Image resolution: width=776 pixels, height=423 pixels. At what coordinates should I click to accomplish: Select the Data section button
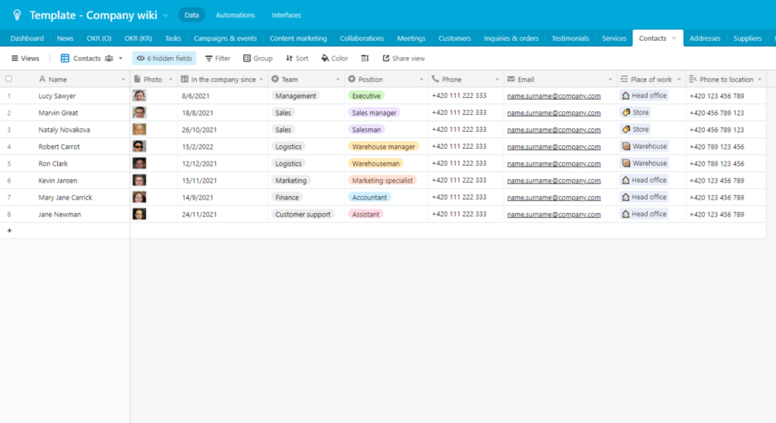point(191,15)
